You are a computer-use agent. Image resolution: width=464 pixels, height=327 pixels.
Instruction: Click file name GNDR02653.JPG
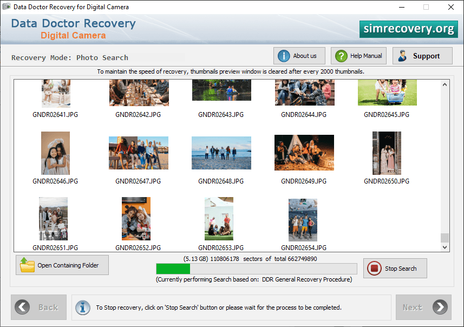tap(221, 248)
